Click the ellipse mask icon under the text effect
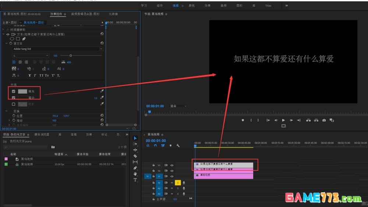Image resolution: width=368 pixels, height=207 pixels. [12, 39]
